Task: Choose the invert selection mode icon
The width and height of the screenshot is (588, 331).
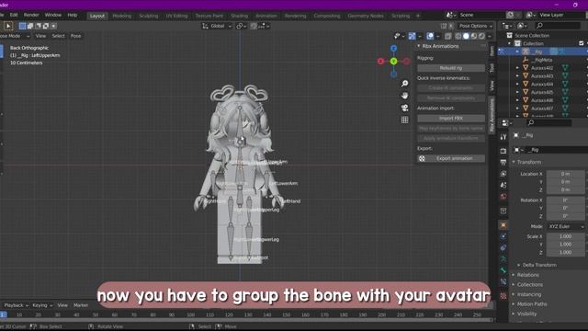Action: tap(46, 26)
